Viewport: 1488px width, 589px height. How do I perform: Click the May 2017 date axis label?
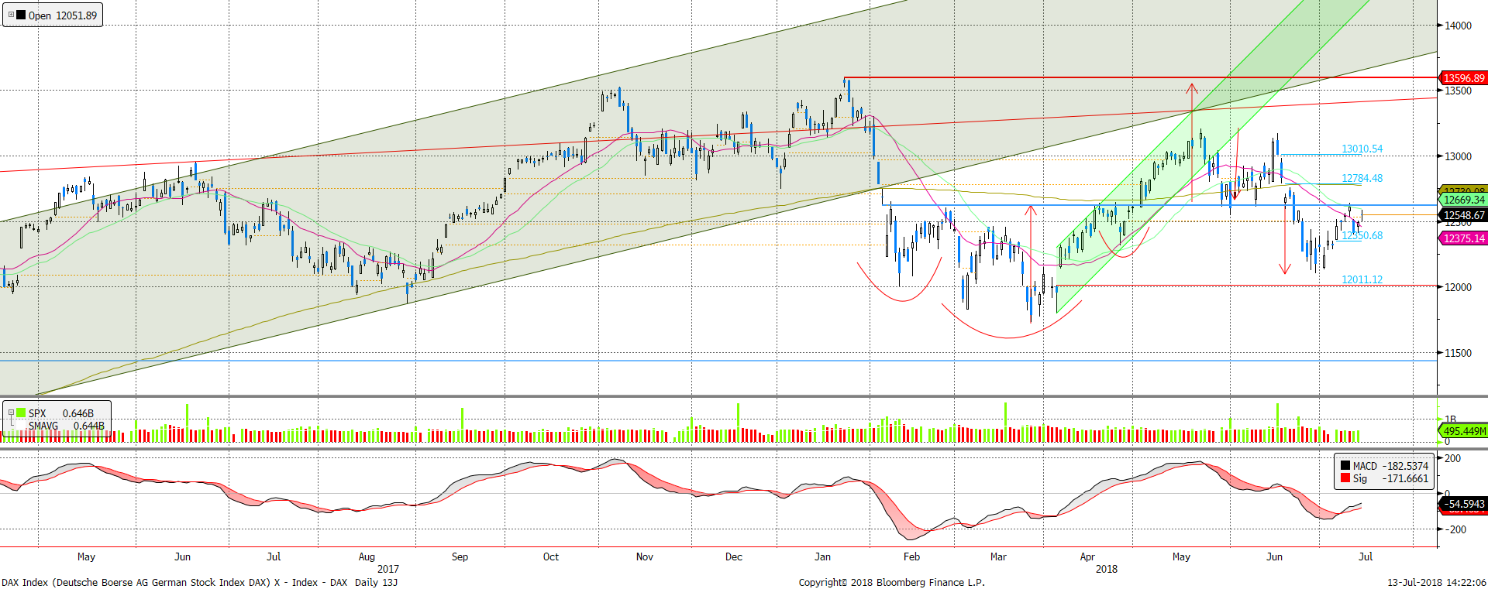coord(86,556)
